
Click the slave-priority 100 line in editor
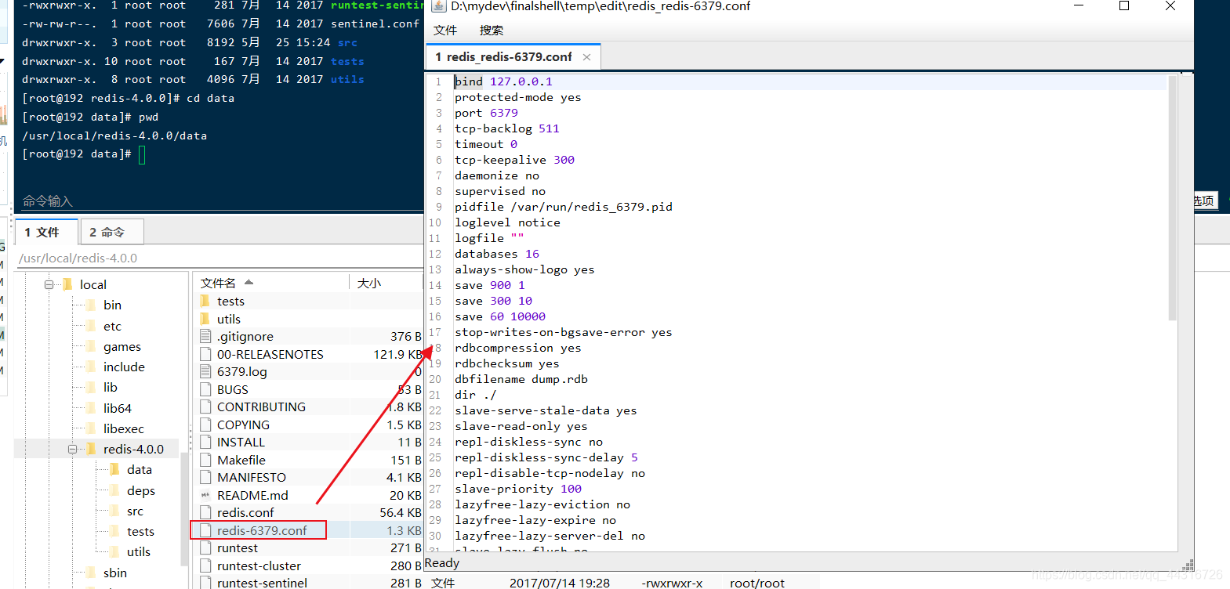[x=518, y=489]
